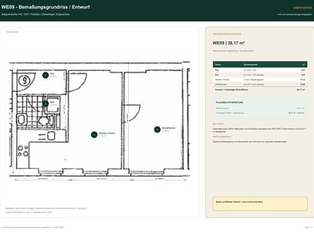Click the Flur room marker number 1
This screenshot has height=236, width=314.
pos(45,75)
